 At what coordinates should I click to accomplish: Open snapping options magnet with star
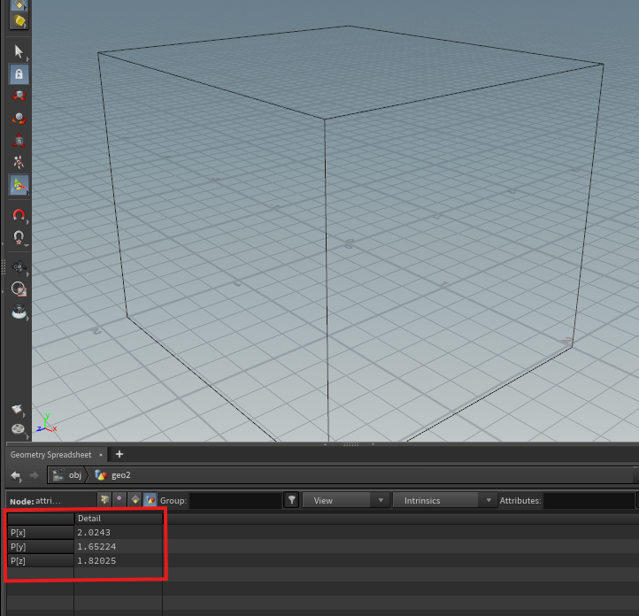pos(19,236)
